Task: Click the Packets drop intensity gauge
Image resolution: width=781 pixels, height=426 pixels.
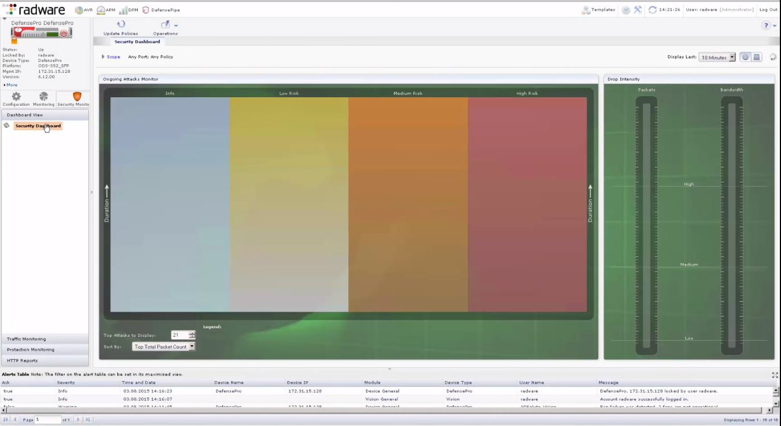Action: click(x=646, y=225)
